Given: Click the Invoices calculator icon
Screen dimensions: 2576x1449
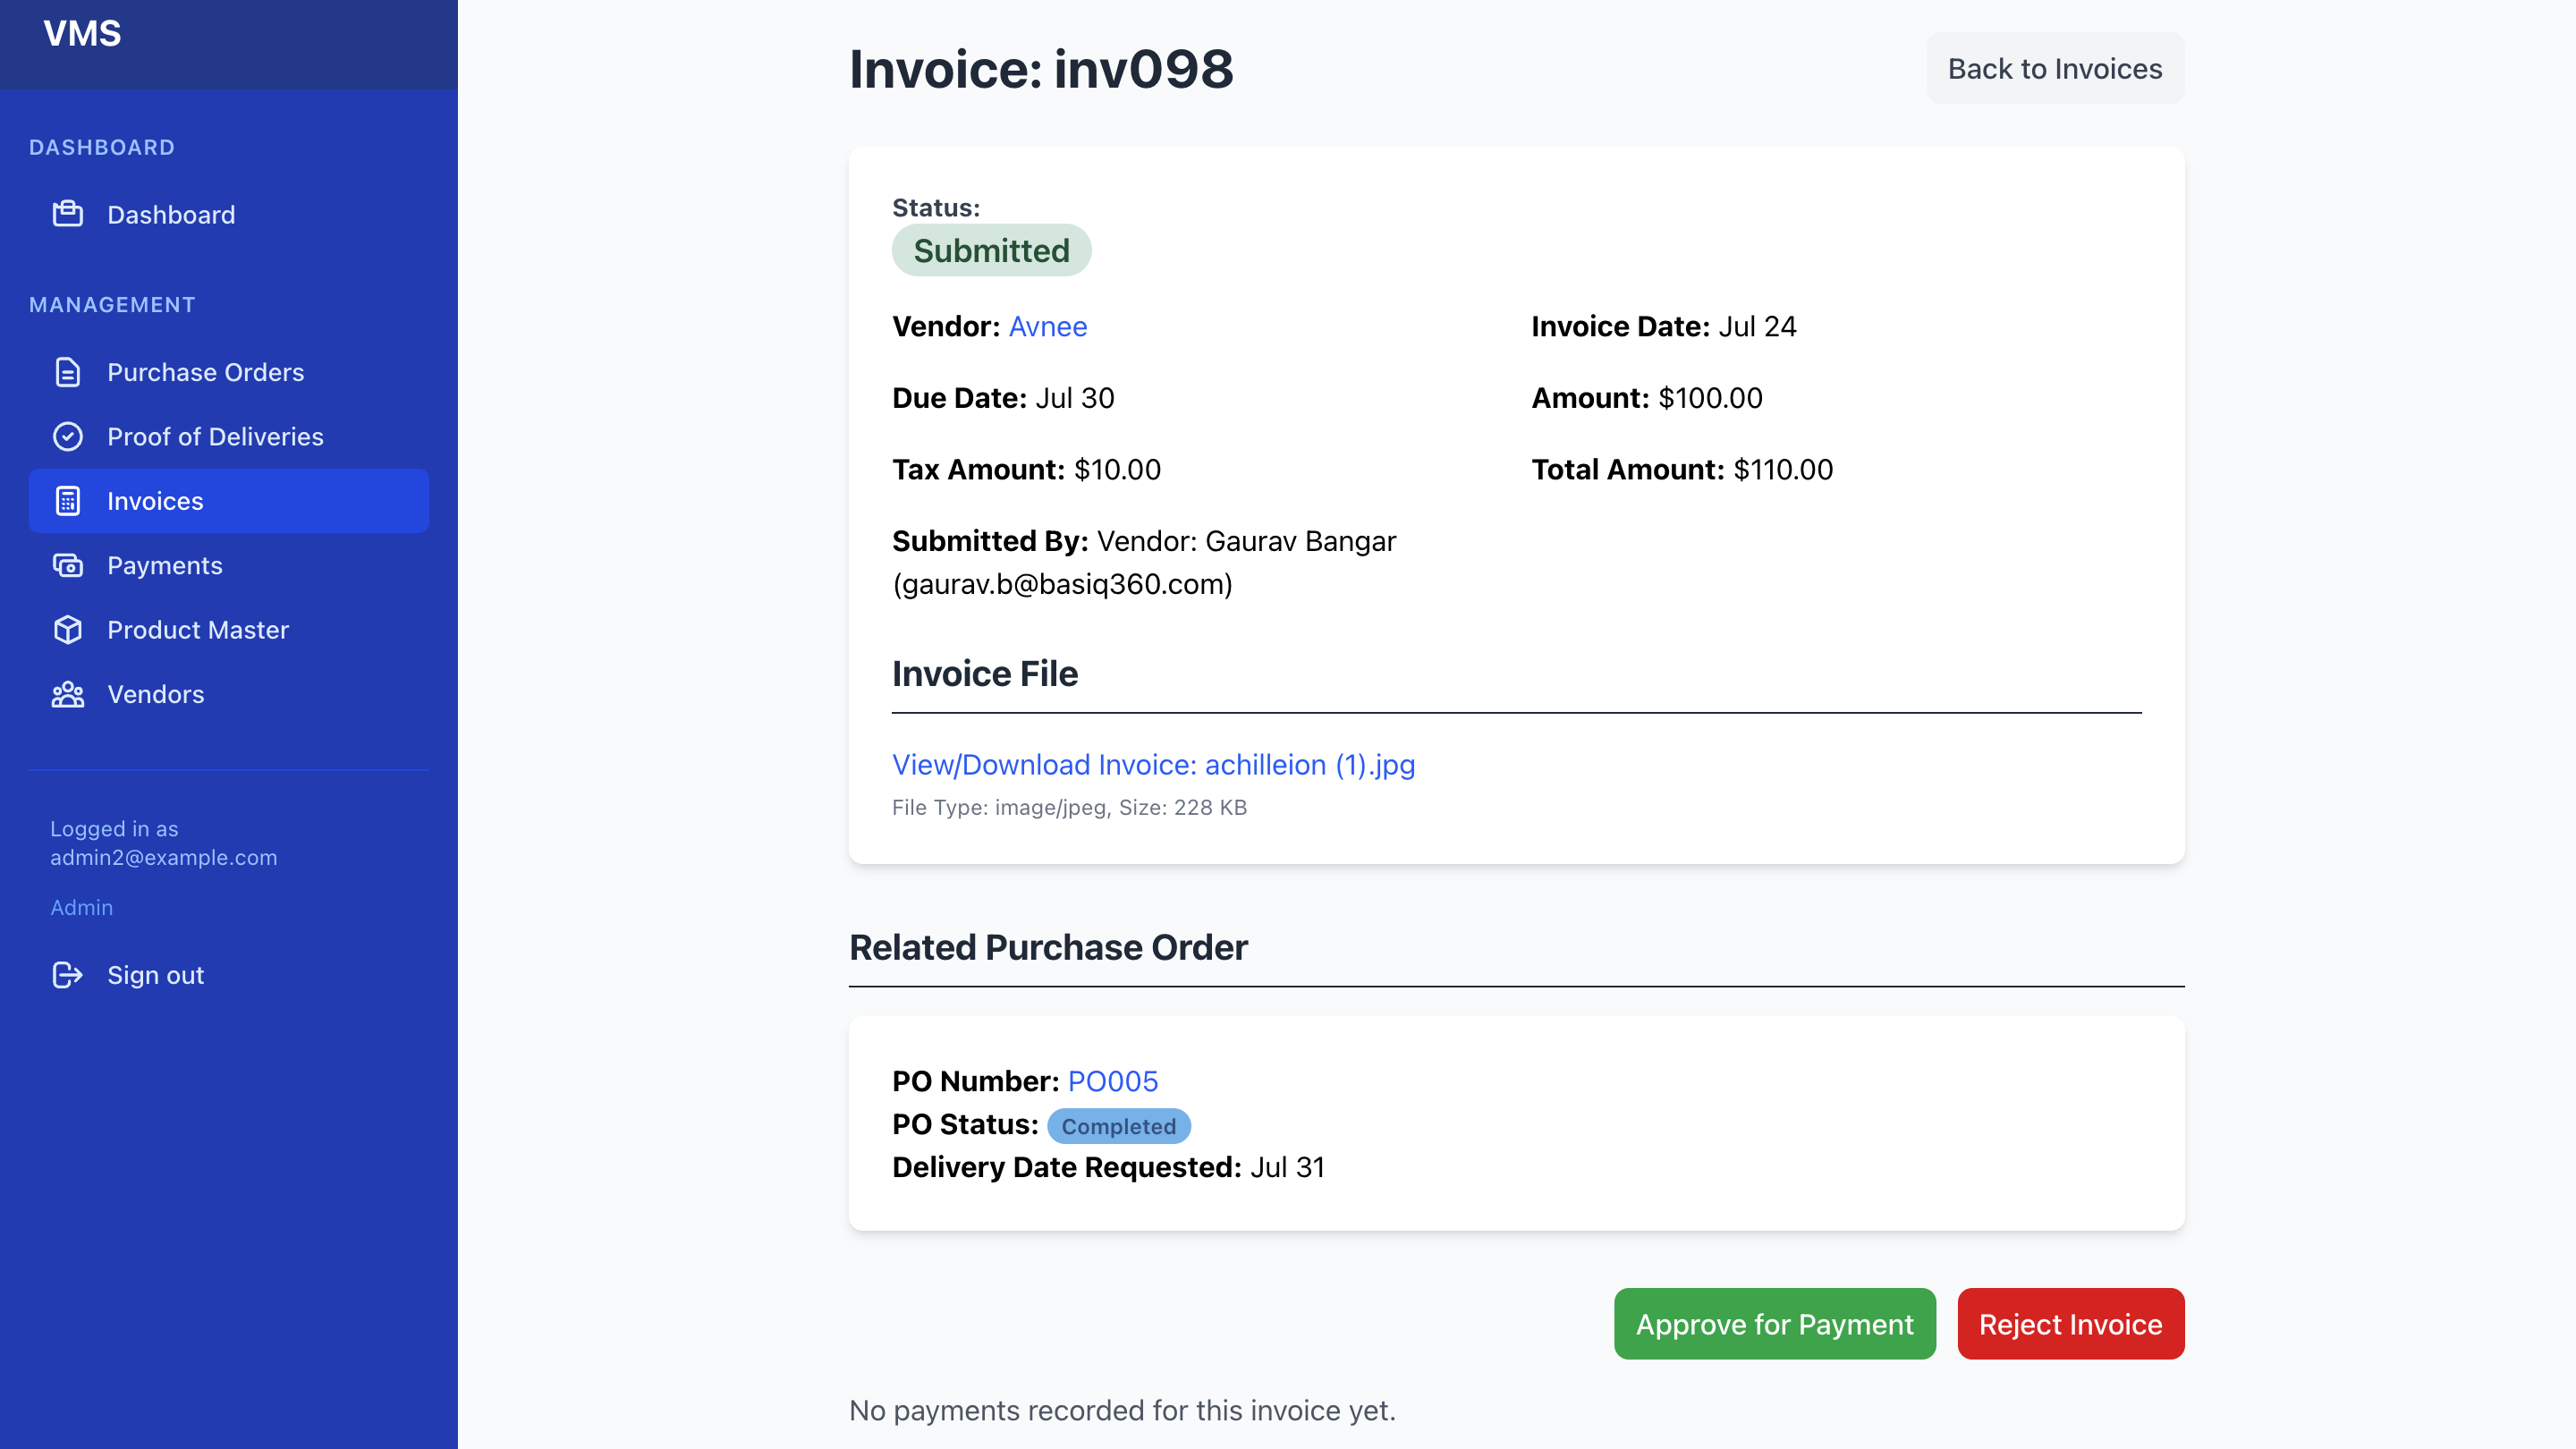Looking at the screenshot, I should pyautogui.click(x=67, y=501).
